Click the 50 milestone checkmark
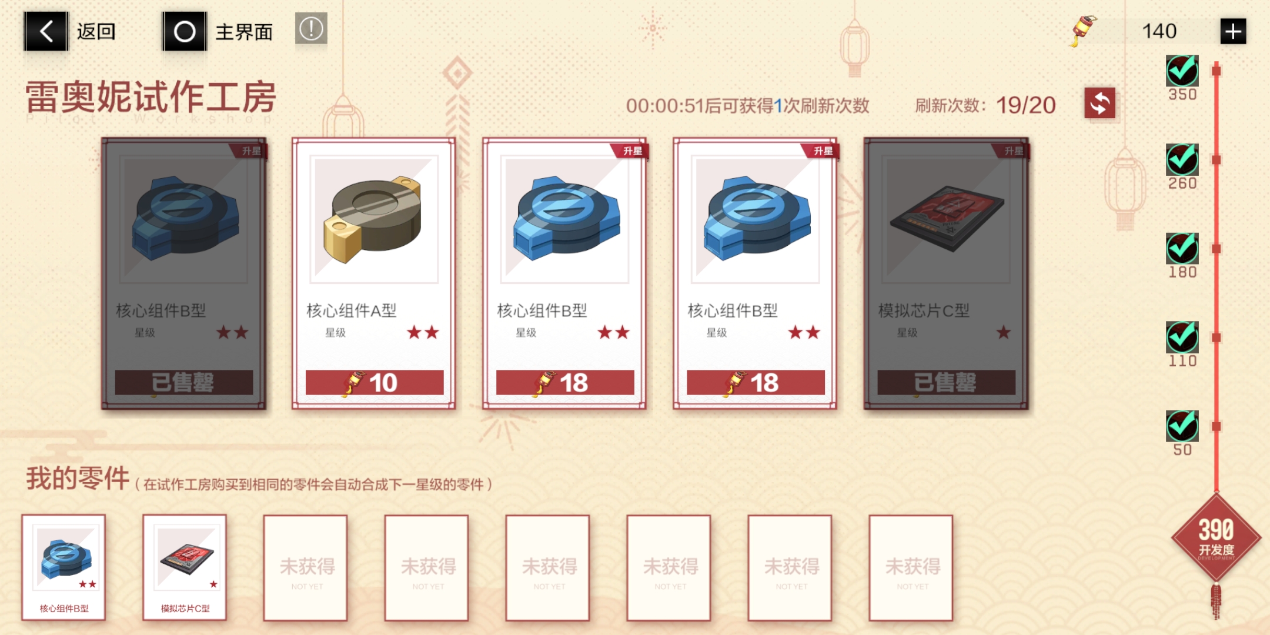The height and width of the screenshot is (635, 1270). (1182, 426)
